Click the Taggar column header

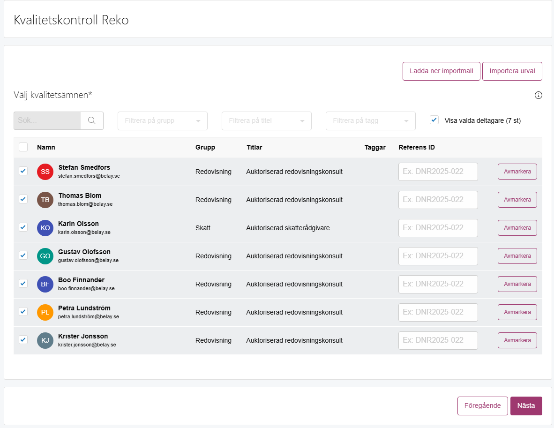(x=375, y=147)
